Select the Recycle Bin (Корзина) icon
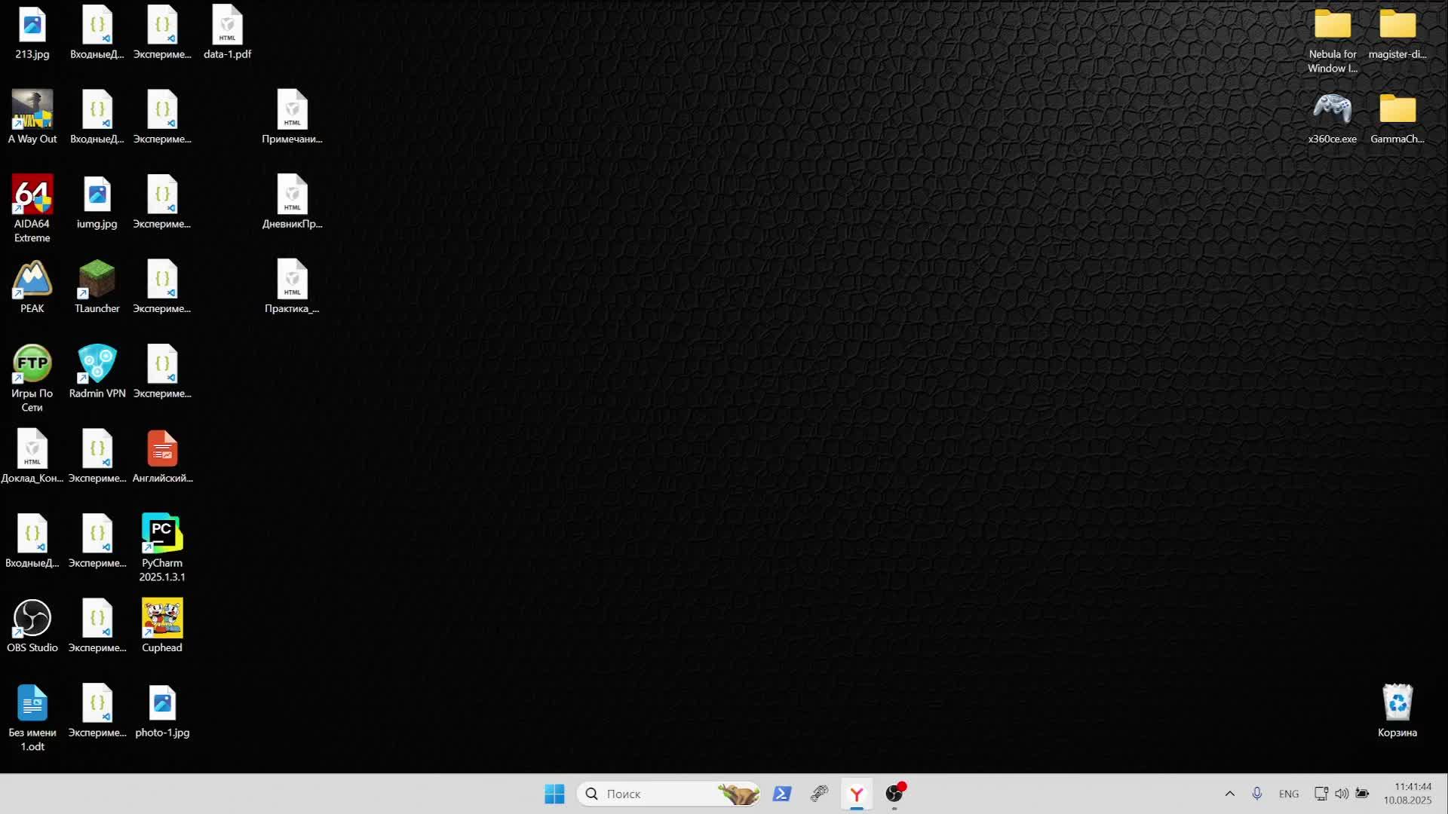Viewport: 1448px width, 814px height. pos(1397,704)
